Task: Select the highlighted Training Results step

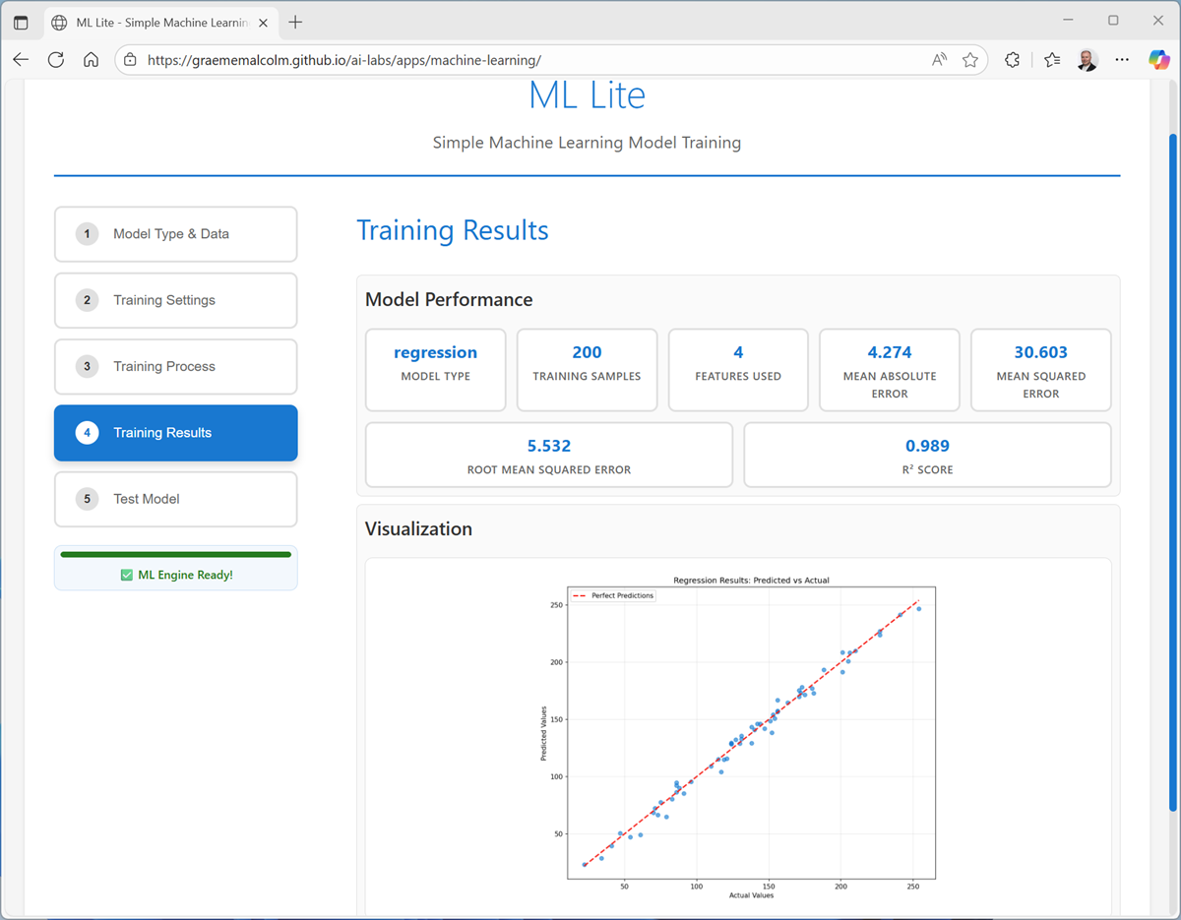Action: click(x=175, y=433)
